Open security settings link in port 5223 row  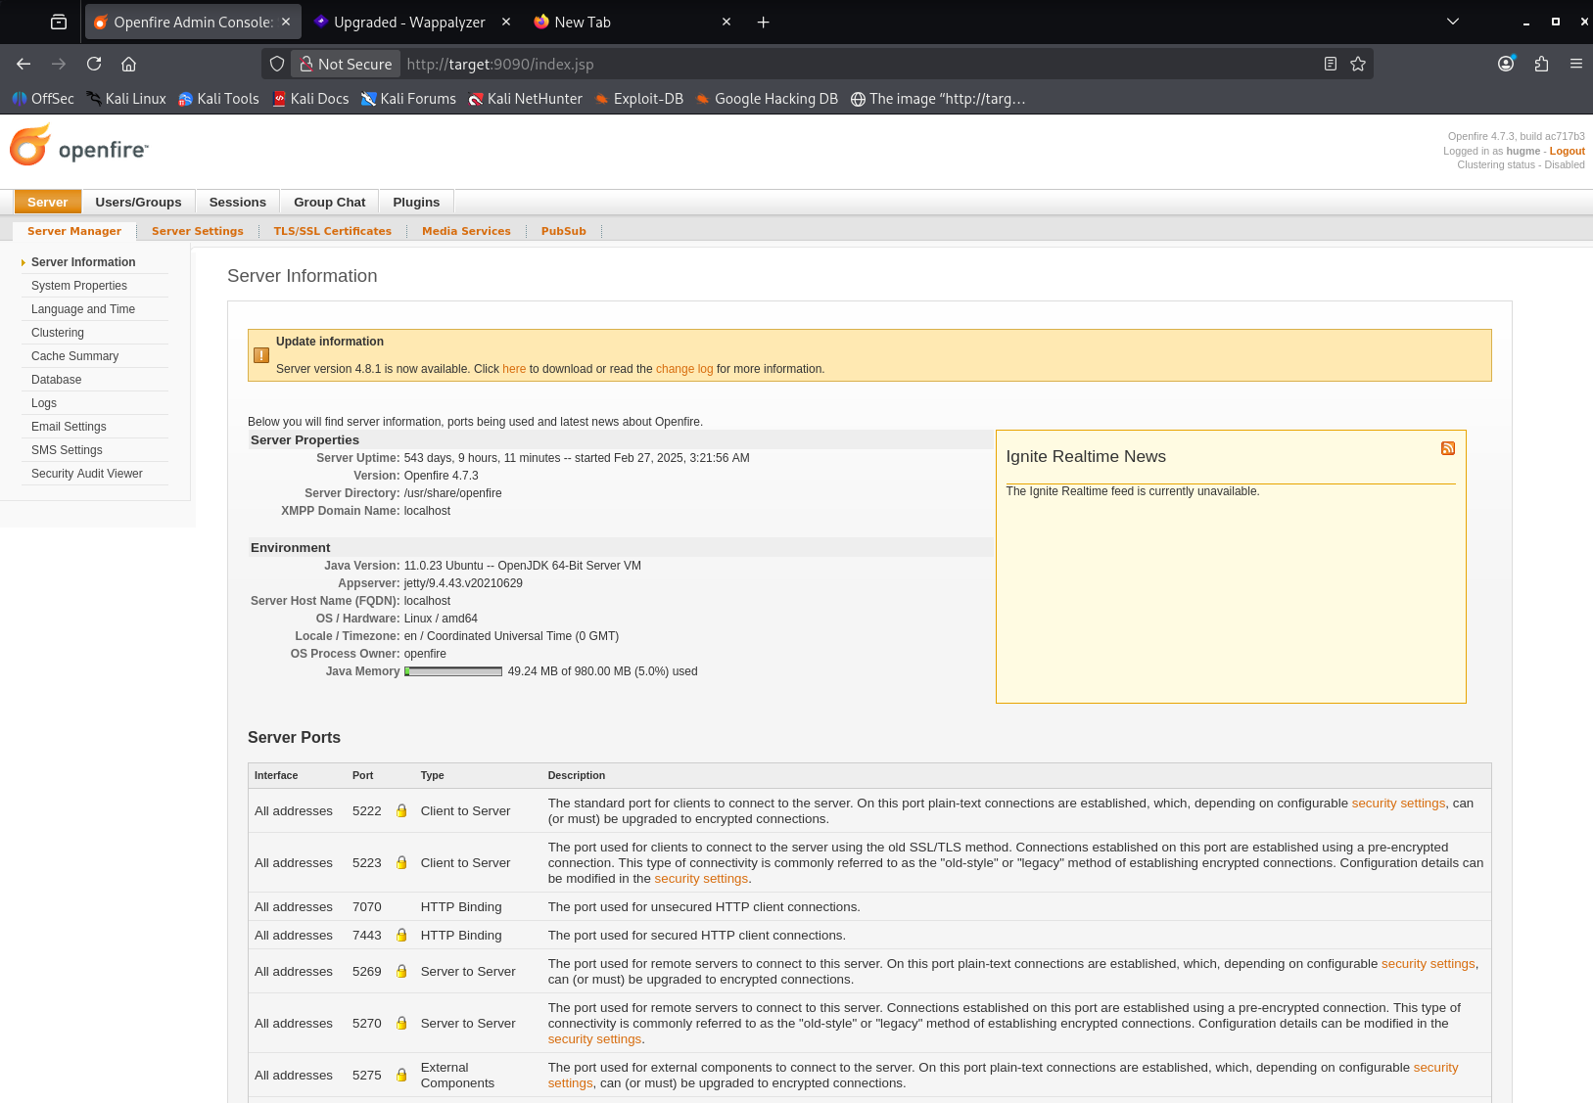pyautogui.click(x=701, y=879)
